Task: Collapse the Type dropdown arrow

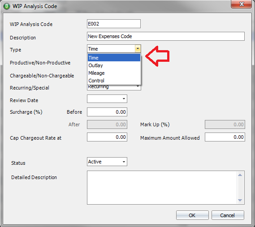Action: (138, 49)
